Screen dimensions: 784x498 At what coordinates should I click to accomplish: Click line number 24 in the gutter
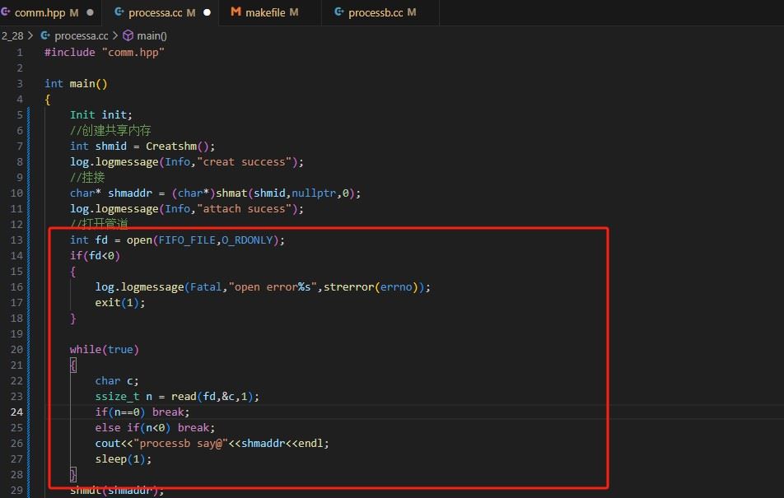(x=16, y=412)
